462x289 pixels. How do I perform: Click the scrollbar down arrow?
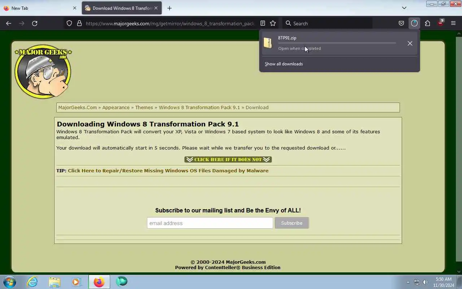click(x=459, y=272)
